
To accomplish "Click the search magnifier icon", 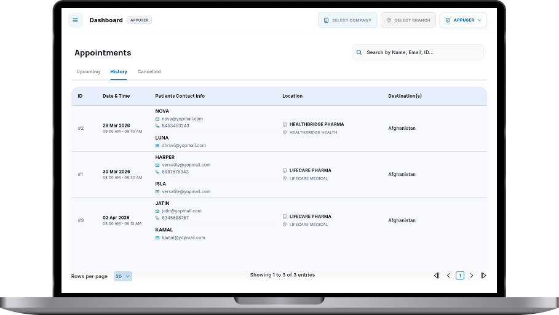I will (x=359, y=52).
